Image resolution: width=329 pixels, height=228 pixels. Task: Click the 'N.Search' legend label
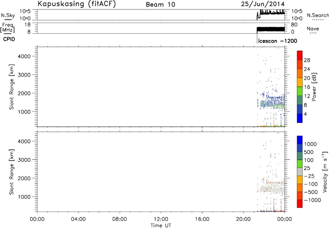[317, 15]
